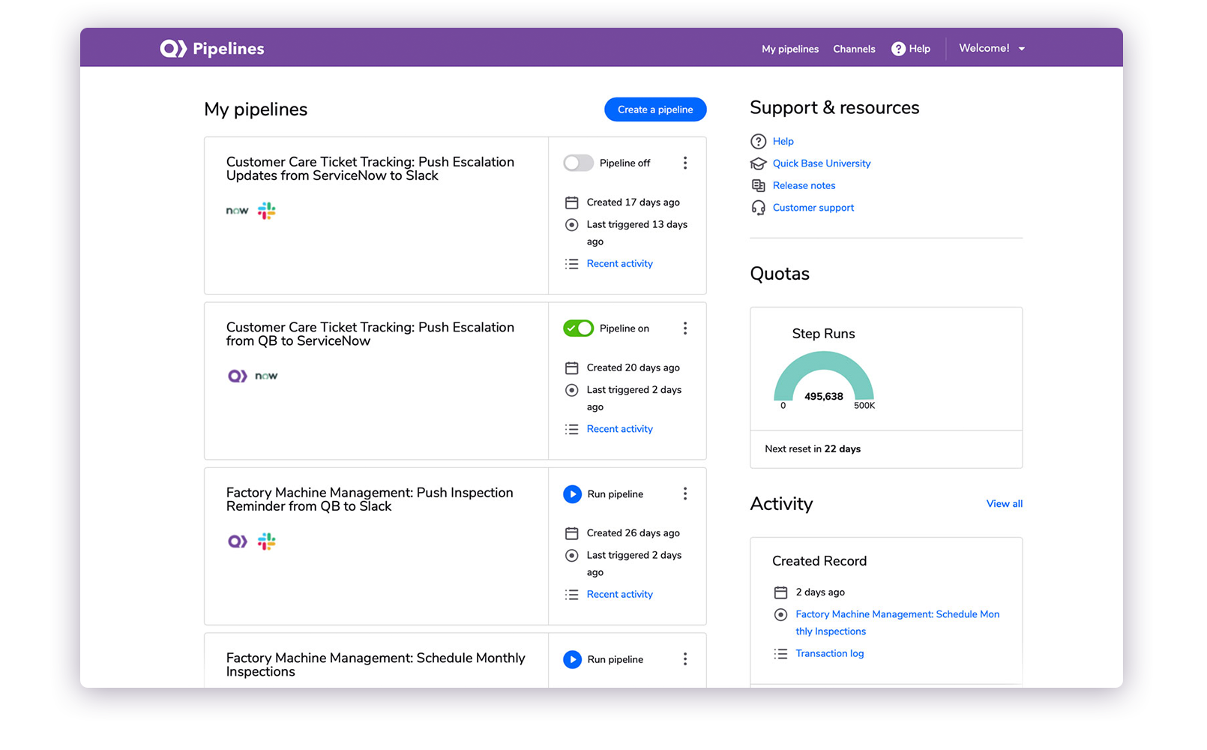Click calendar icon next to Created 26 days ago
The height and width of the screenshot is (750, 1207).
[x=571, y=533]
